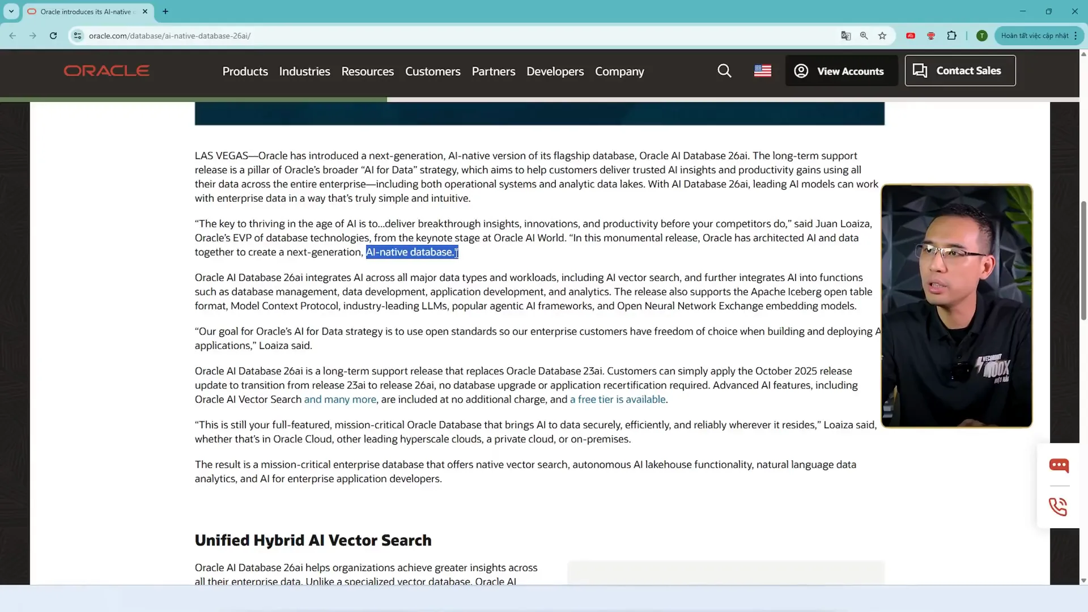The height and width of the screenshot is (612, 1088).
Task: Reload the page with refresh icon
Action: pyautogui.click(x=53, y=36)
